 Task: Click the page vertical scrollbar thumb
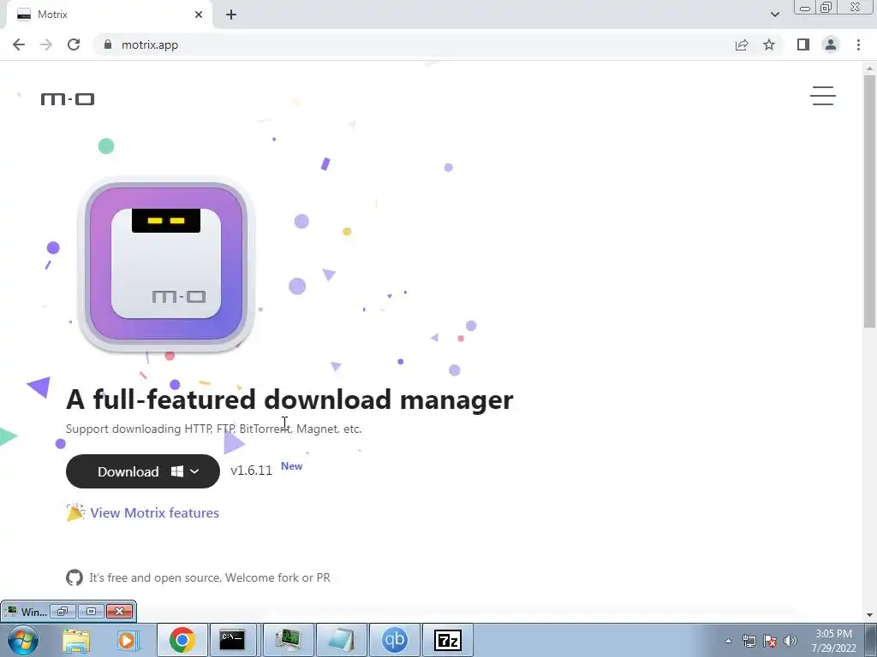point(870,200)
